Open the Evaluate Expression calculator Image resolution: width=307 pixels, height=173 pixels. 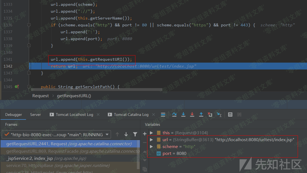[x=230, y=115]
